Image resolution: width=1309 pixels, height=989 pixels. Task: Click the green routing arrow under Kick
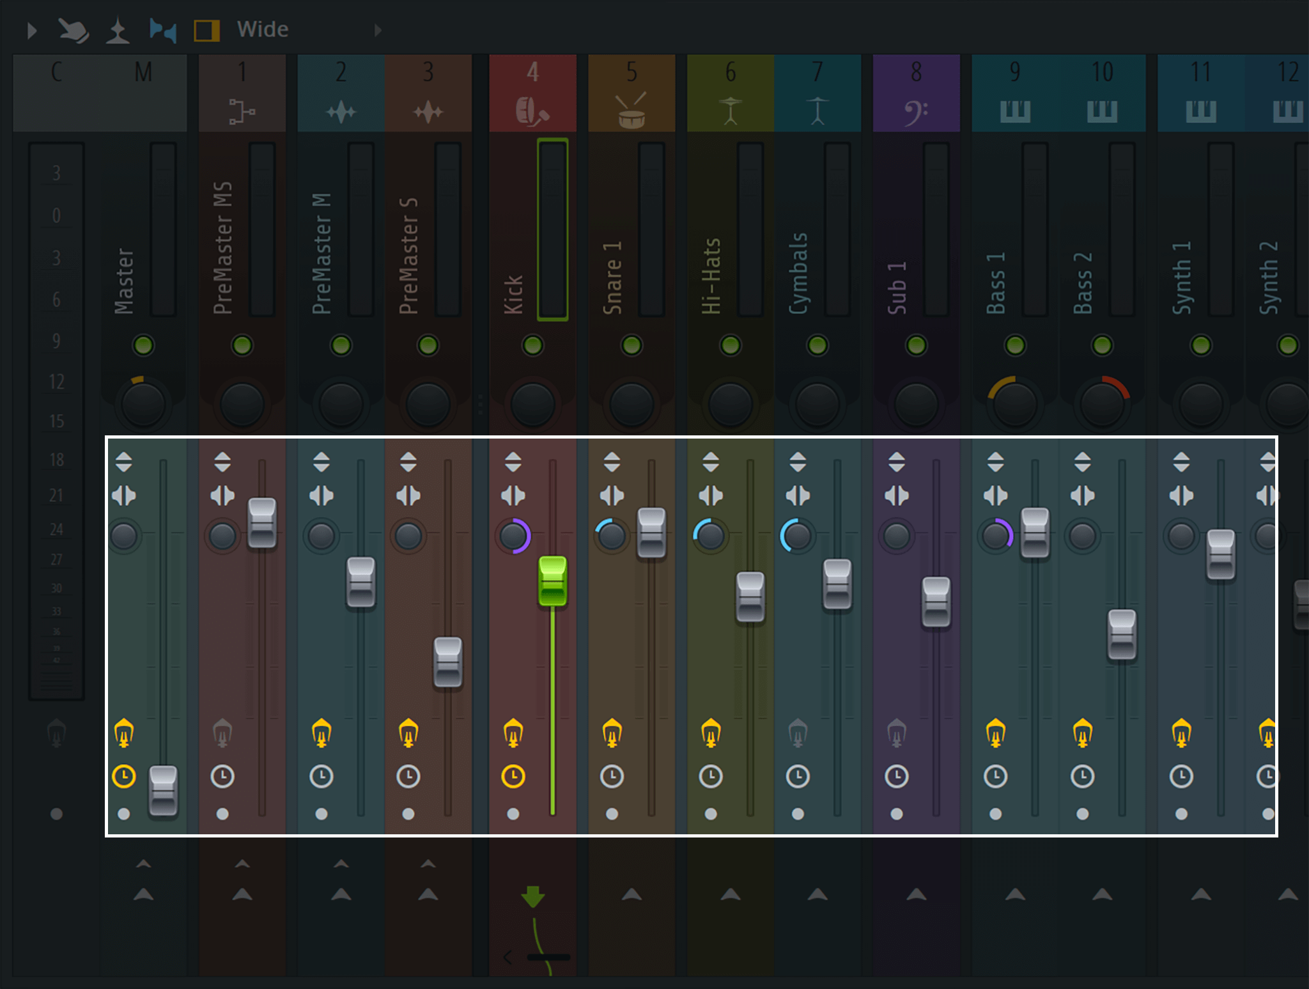pos(532,896)
